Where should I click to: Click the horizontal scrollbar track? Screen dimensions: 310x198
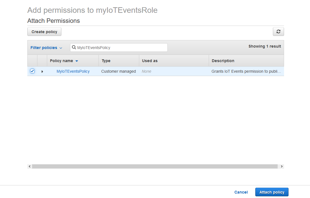(x=155, y=166)
